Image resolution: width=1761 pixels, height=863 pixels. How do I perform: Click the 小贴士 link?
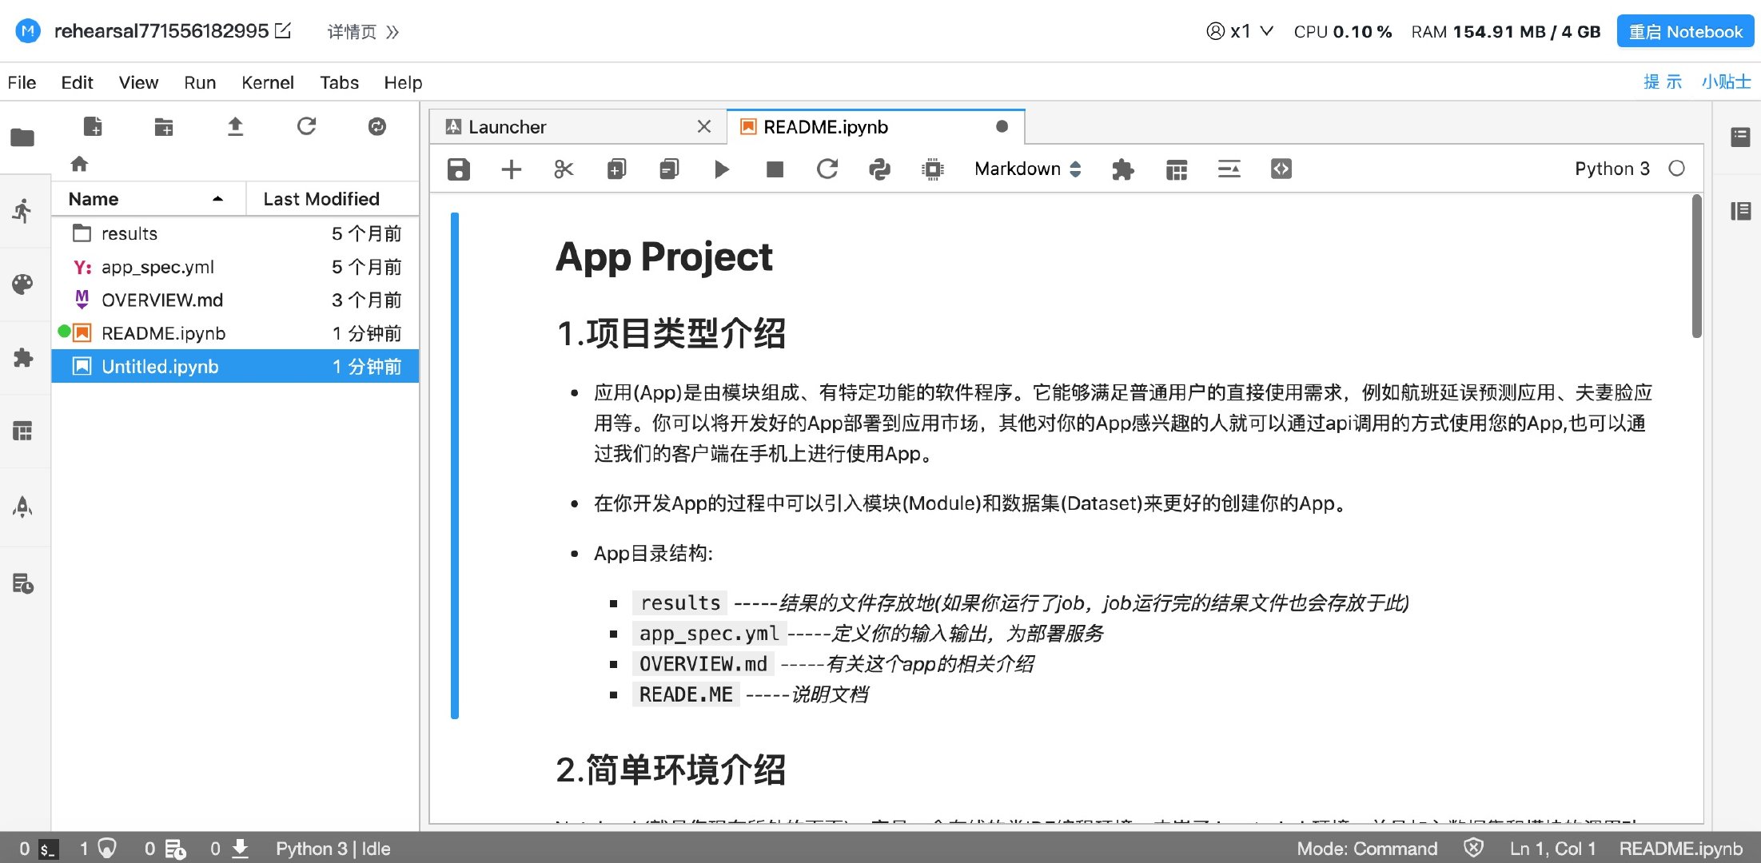(x=1725, y=82)
